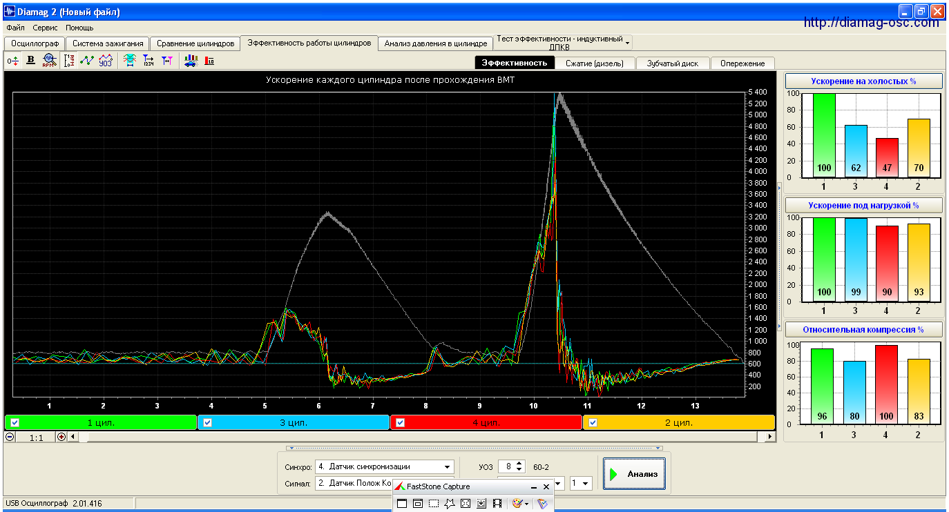Click FastStone full screen capture icon
The image size is (949, 512).
coord(466,504)
